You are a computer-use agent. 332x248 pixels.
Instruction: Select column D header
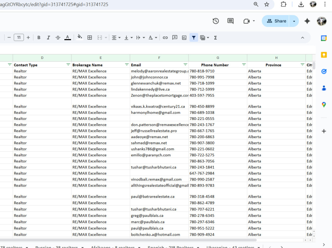(42, 58)
